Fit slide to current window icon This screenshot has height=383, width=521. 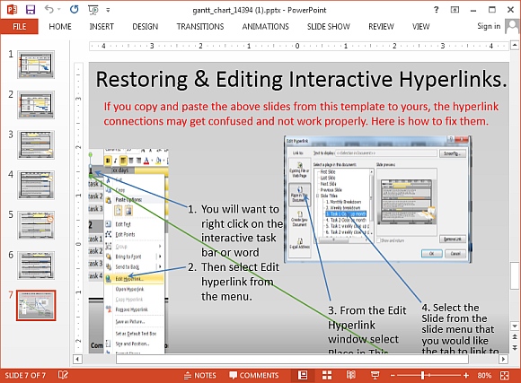tap(505, 375)
